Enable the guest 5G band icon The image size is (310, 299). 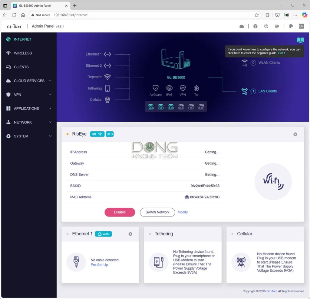[191, 106]
